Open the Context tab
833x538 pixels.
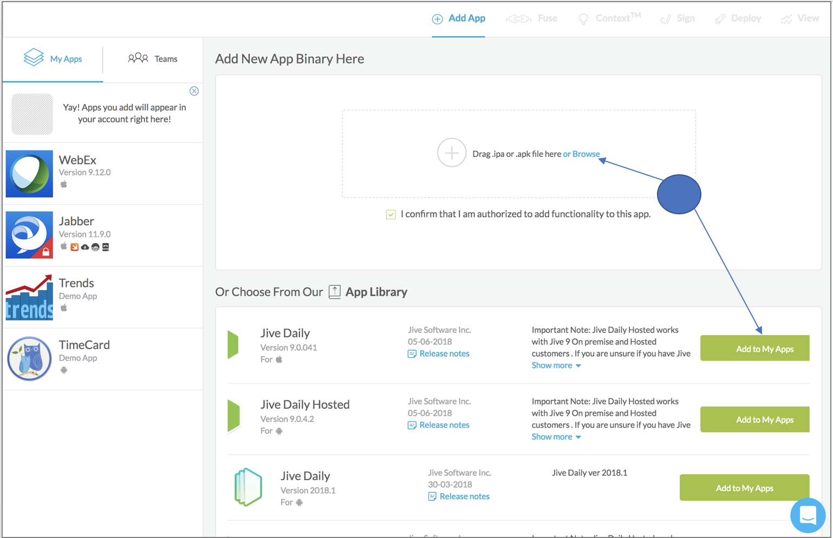pyautogui.click(x=609, y=18)
